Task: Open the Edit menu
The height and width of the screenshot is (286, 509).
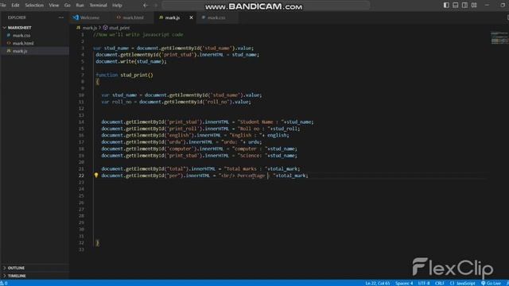Action: (x=15, y=6)
